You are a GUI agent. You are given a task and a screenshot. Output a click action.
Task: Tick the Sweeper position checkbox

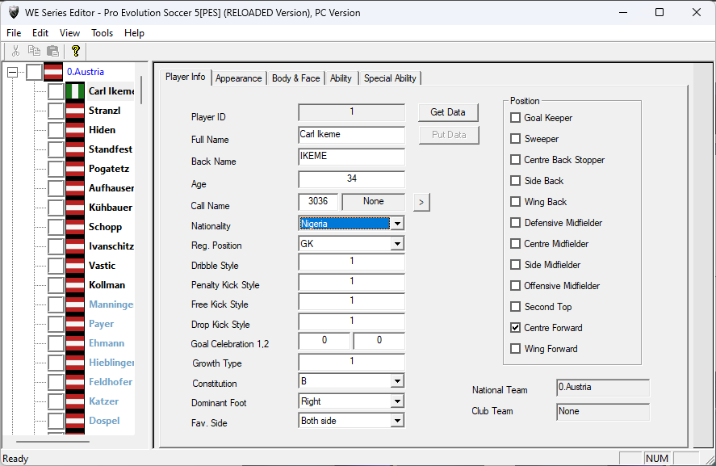515,139
